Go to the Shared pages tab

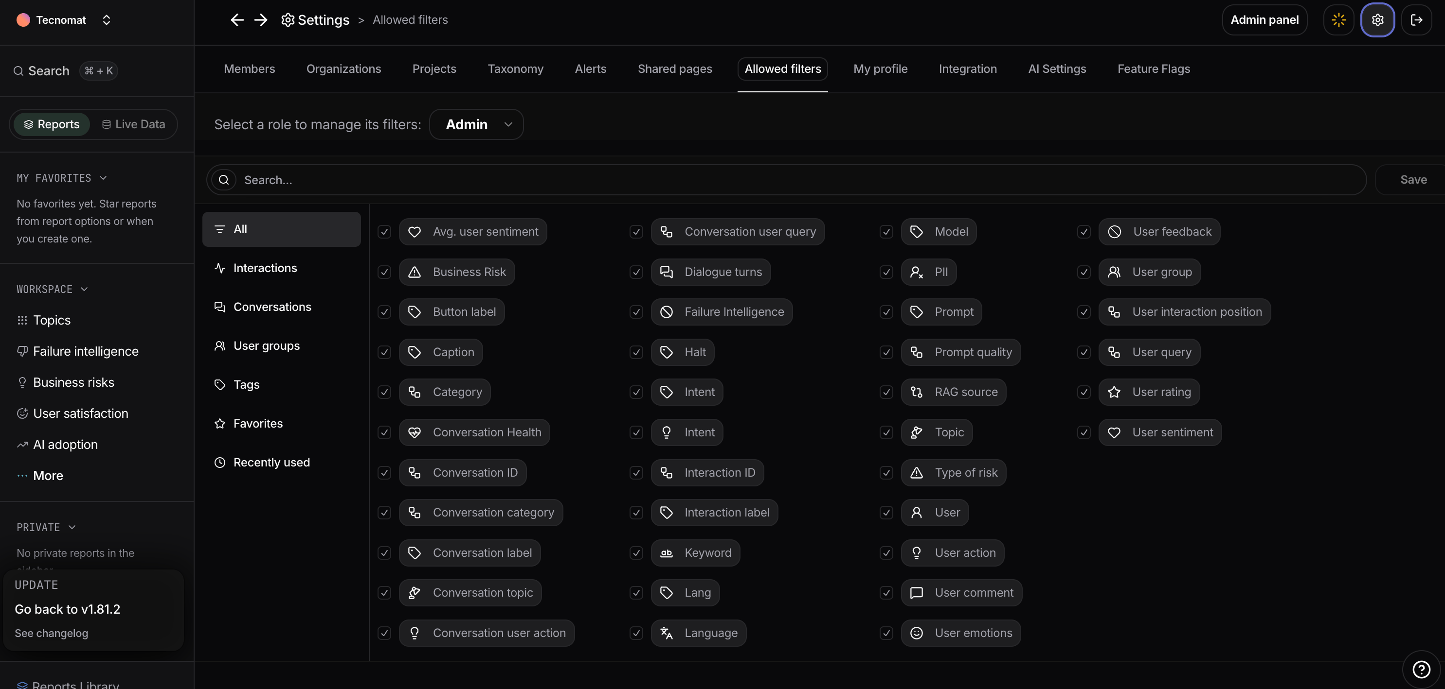click(x=675, y=69)
